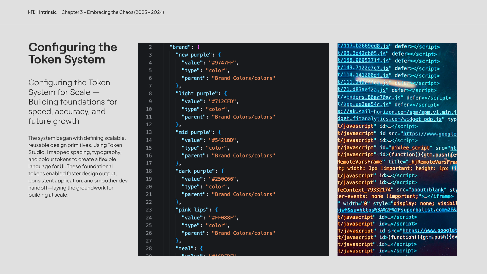The width and height of the screenshot is (487, 274).
Task: Click the "mid purple" key in the code
Action: 194,132
